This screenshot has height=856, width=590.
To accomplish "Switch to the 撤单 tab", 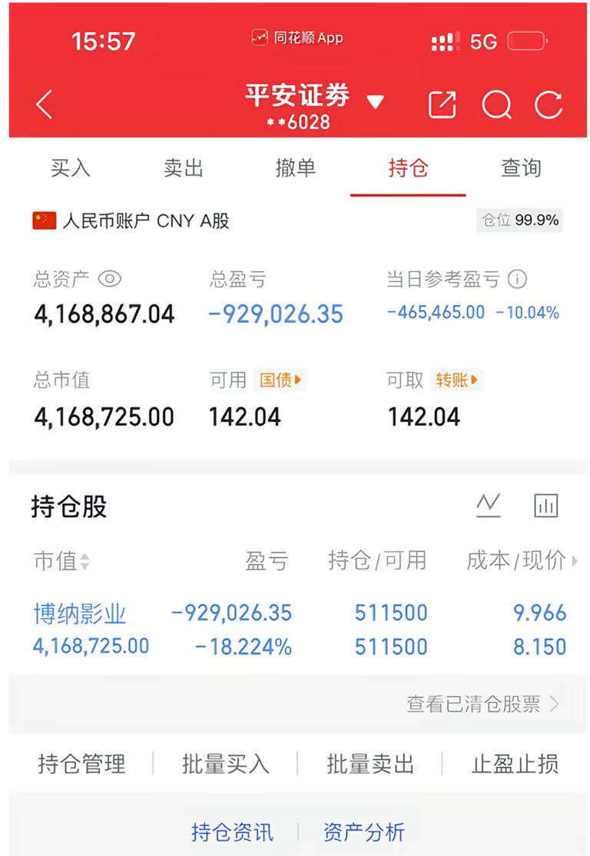I will tap(296, 168).
